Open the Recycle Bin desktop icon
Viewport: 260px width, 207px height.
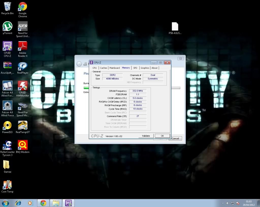[x=7, y=8]
